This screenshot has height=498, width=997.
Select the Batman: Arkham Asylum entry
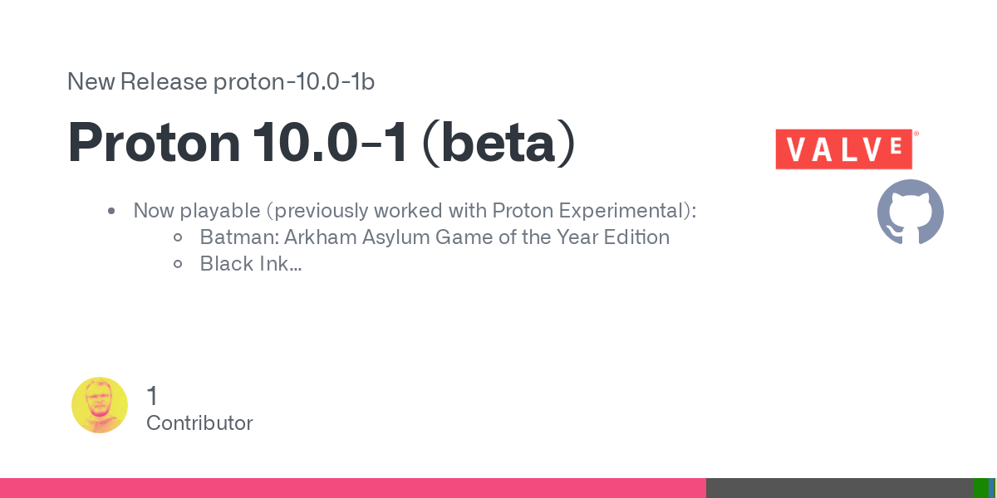click(435, 237)
